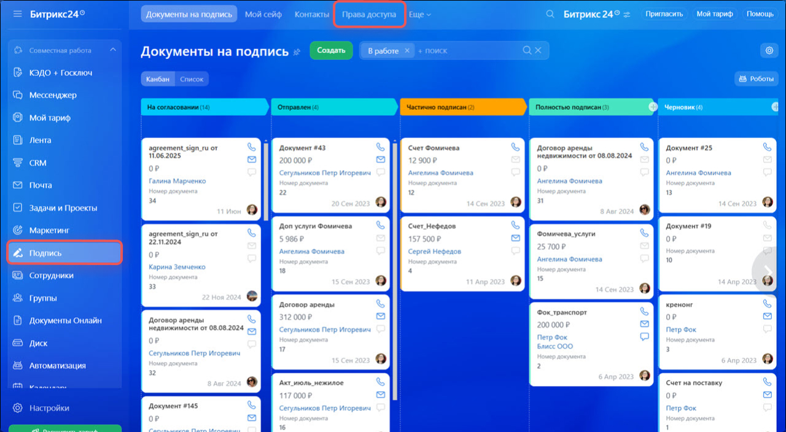
Task: Open the Права доступа tab
Action: pyautogui.click(x=369, y=14)
